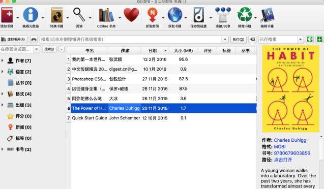Sort by the size (MB) column header
This screenshot has height=189, width=324.
click(x=183, y=50)
